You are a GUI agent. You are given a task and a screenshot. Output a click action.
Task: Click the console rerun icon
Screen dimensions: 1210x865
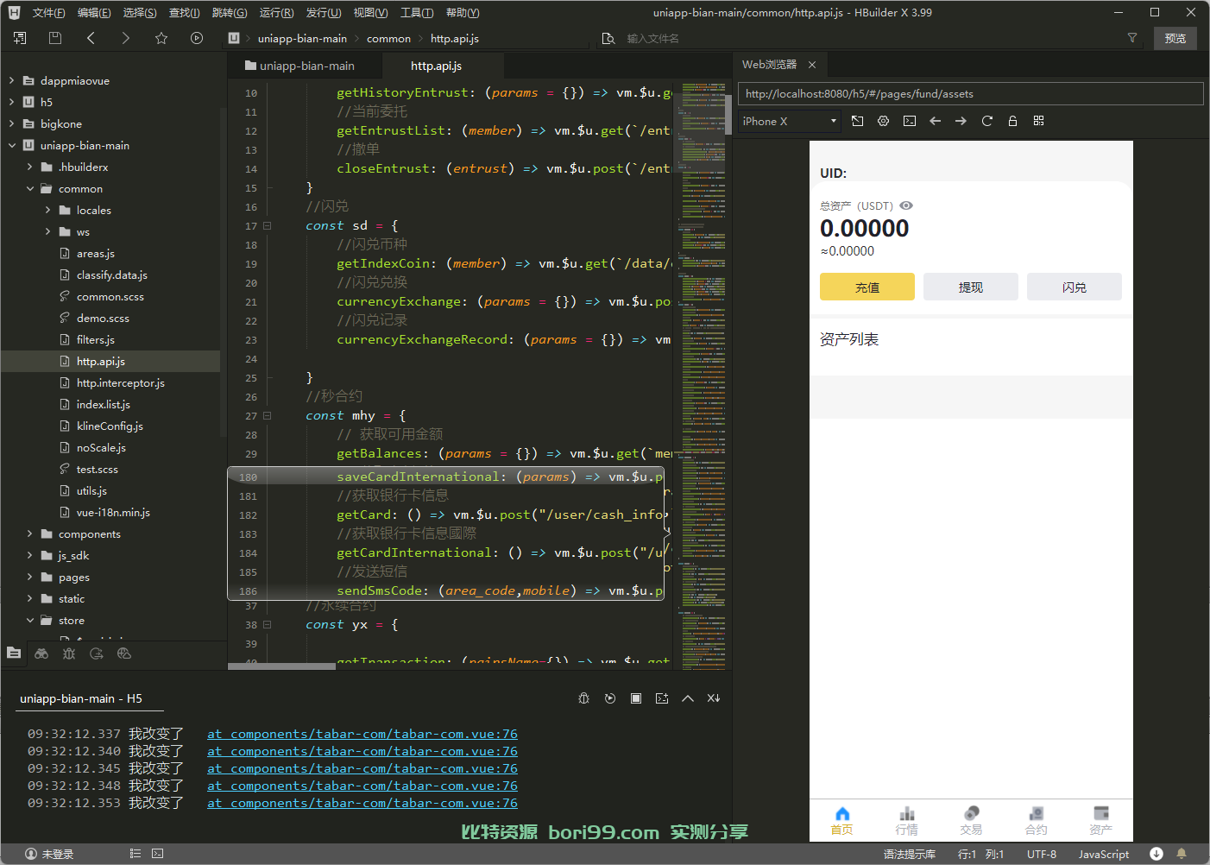[x=610, y=698]
